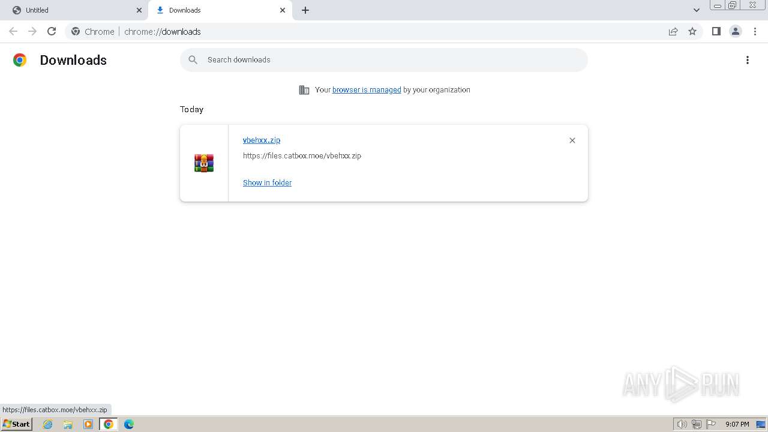The height and width of the screenshot is (432, 768).
Task: Reload the downloads page
Action: [52, 31]
